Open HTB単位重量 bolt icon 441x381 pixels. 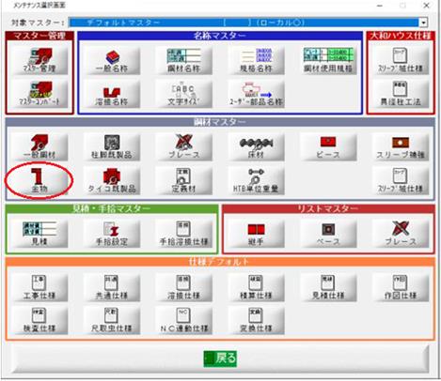pos(256,181)
